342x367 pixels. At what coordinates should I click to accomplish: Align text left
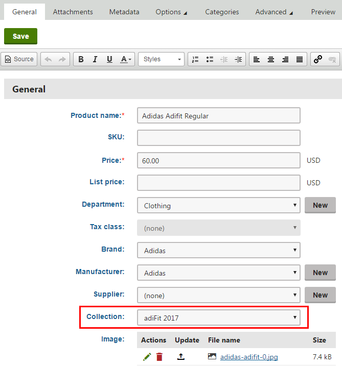pyautogui.click(x=257, y=59)
